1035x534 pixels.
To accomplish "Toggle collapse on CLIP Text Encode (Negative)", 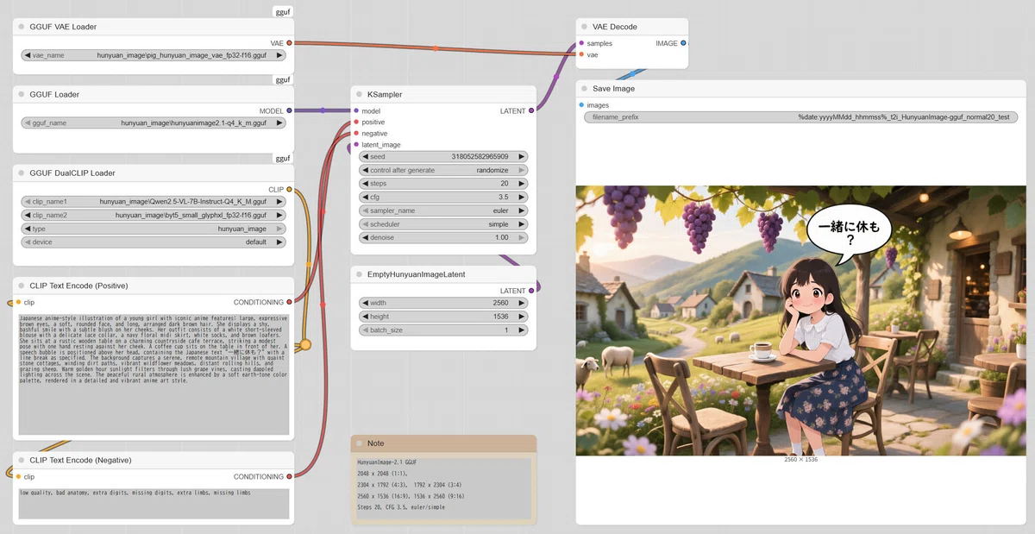I will pyautogui.click(x=22, y=461).
